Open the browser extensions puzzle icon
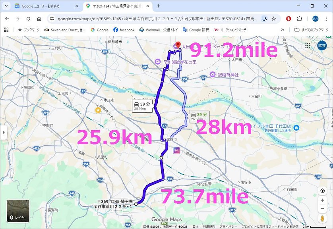333x229 pixels. pos(299,19)
